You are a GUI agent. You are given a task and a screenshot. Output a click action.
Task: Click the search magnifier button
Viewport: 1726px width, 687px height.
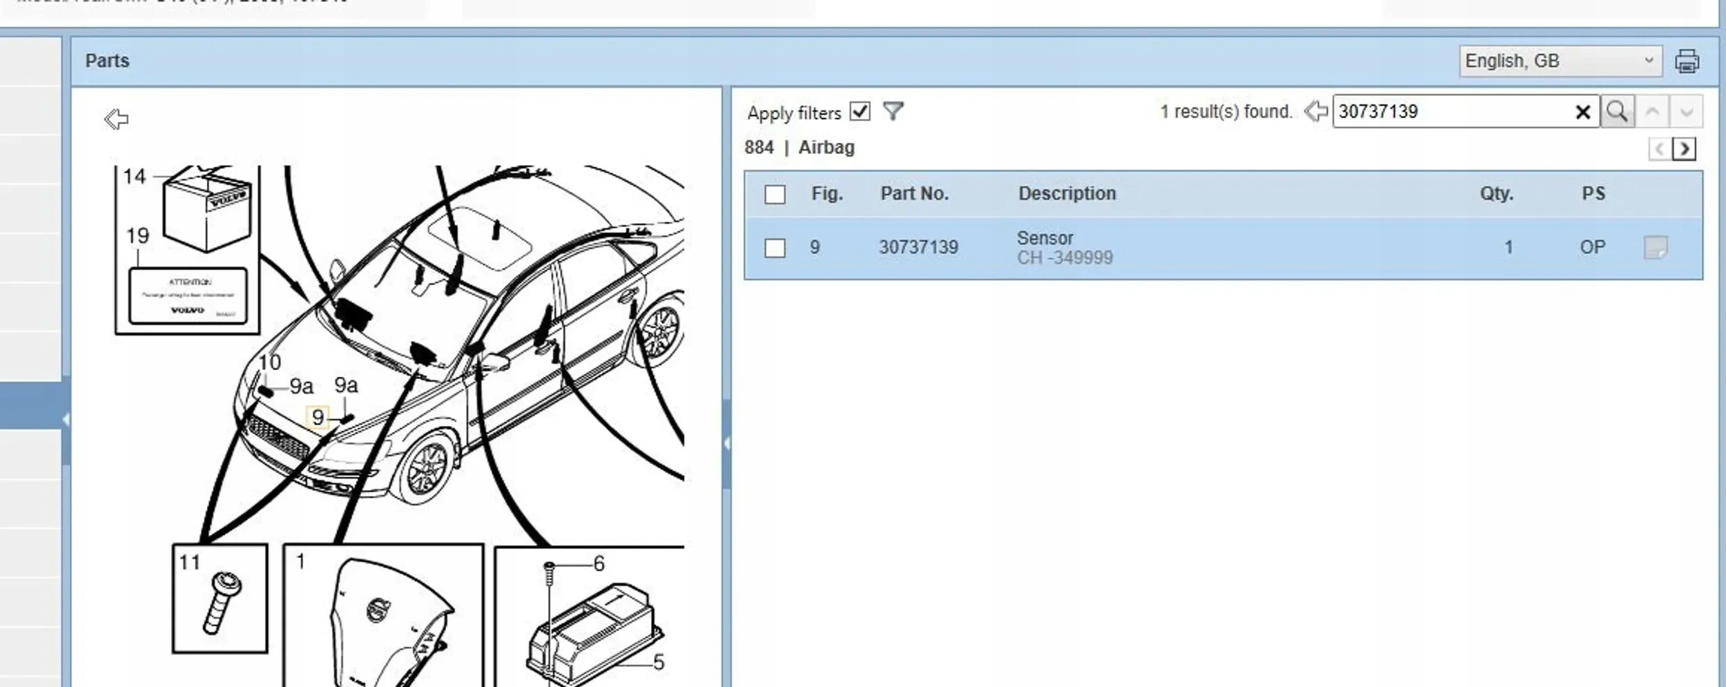pyautogui.click(x=1617, y=111)
